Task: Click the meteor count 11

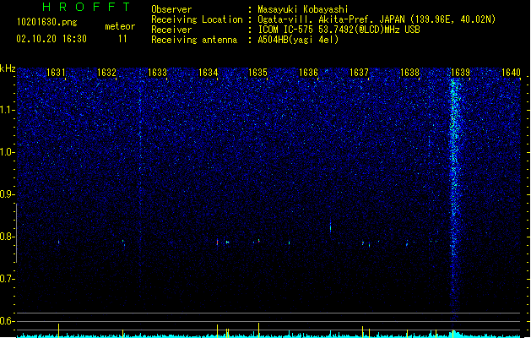Action: click(122, 39)
